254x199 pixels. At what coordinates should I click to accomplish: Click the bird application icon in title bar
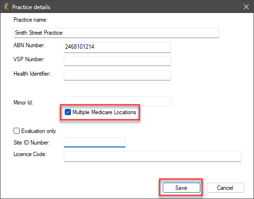click(6, 7)
